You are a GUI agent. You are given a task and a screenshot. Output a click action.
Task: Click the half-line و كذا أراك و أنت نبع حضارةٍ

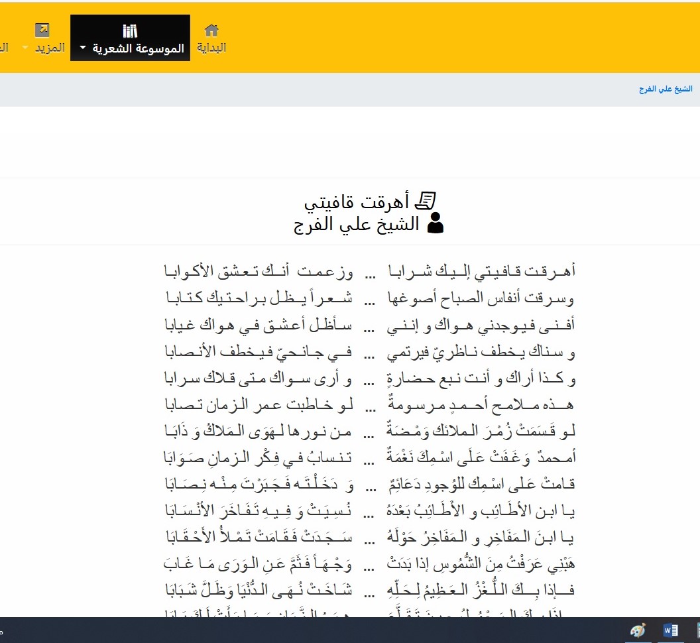click(481, 379)
